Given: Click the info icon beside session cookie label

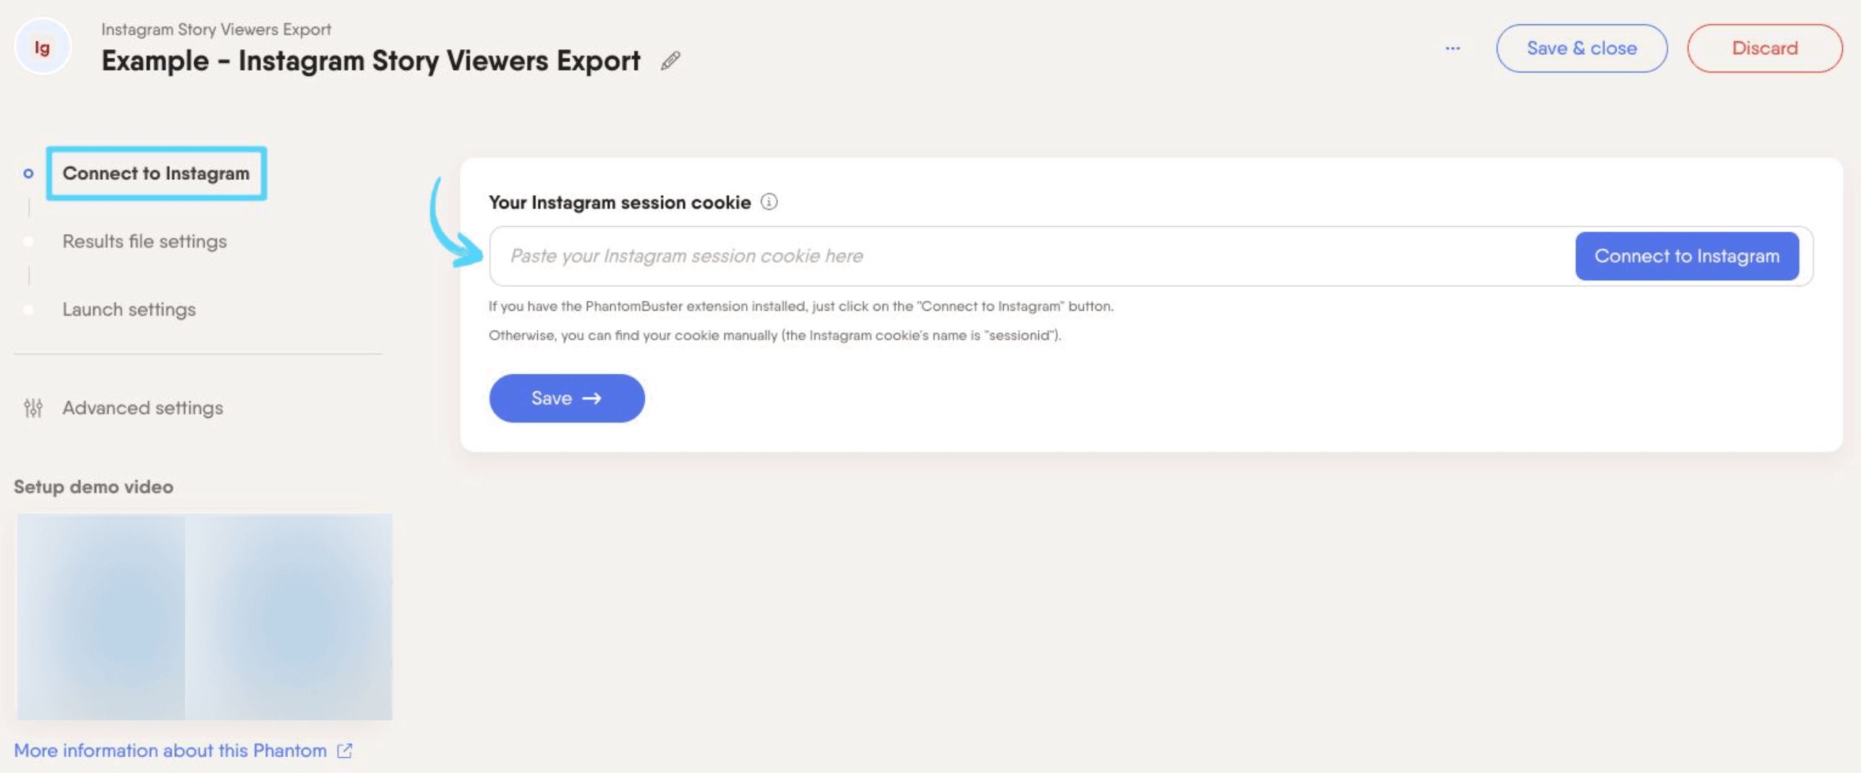Looking at the screenshot, I should click(x=769, y=202).
